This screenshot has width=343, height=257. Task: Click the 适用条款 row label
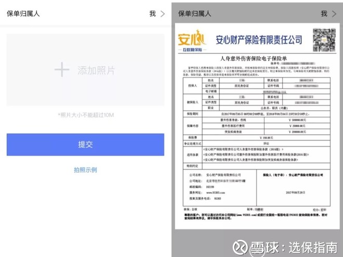(192, 155)
